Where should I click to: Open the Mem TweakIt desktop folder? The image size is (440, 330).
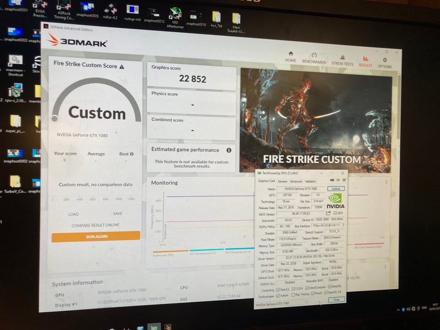coord(236,23)
